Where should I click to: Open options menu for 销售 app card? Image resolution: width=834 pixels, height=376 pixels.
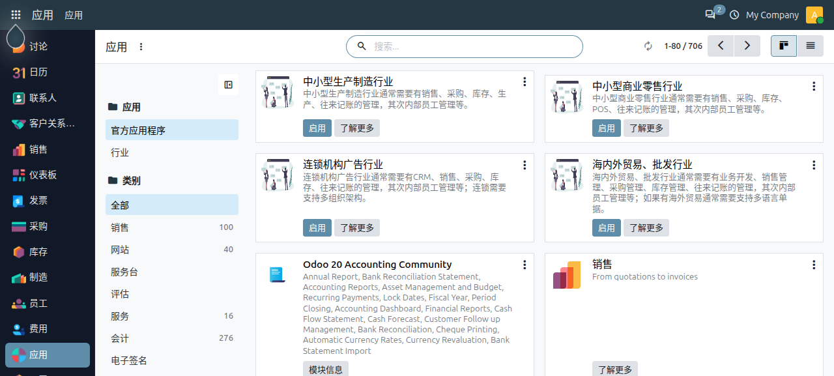pos(814,265)
